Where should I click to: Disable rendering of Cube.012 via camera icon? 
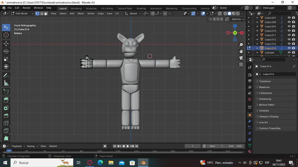tap(293, 40)
